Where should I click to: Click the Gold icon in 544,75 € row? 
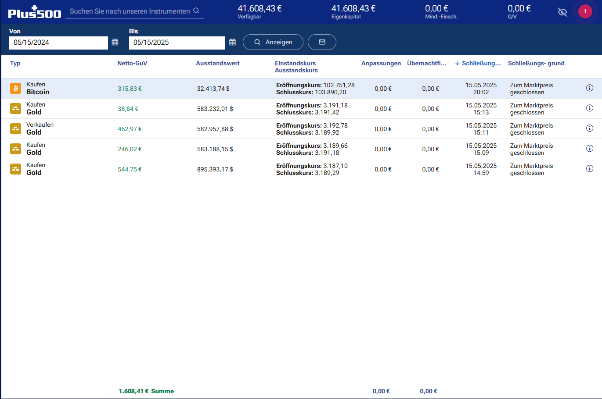[x=16, y=169]
